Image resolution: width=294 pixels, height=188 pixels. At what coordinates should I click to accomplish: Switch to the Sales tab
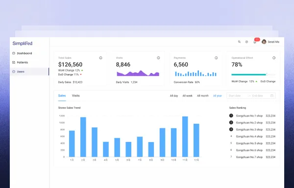(x=62, y=95)
